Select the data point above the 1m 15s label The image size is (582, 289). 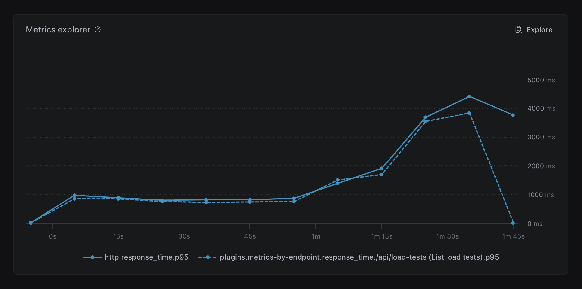pos(382,168)
